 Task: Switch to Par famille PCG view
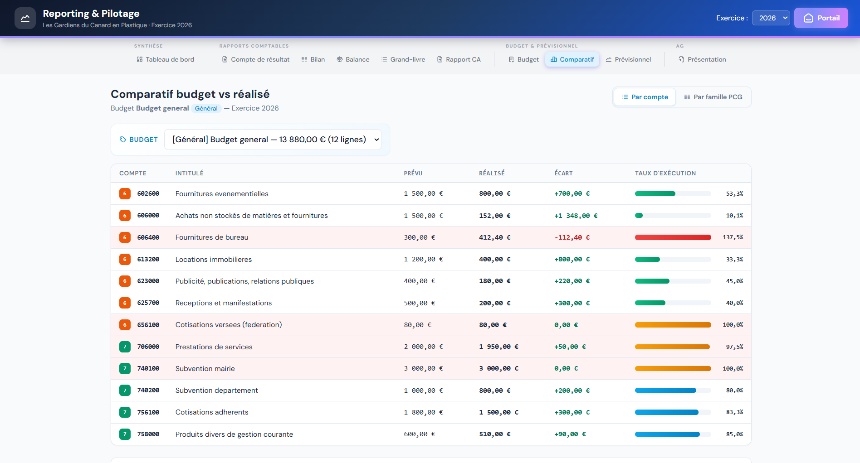tap(713, 96)
